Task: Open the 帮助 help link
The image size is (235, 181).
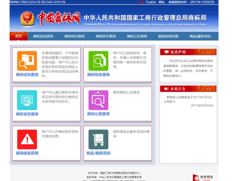Action: tap(161, 2)
